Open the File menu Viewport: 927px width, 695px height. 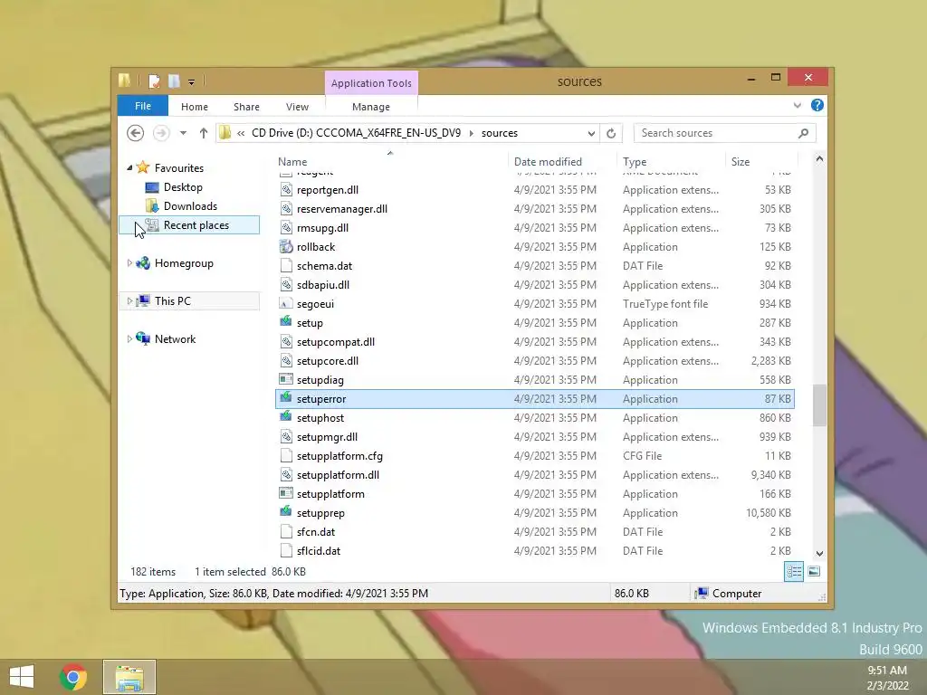[x=142, y=106]
